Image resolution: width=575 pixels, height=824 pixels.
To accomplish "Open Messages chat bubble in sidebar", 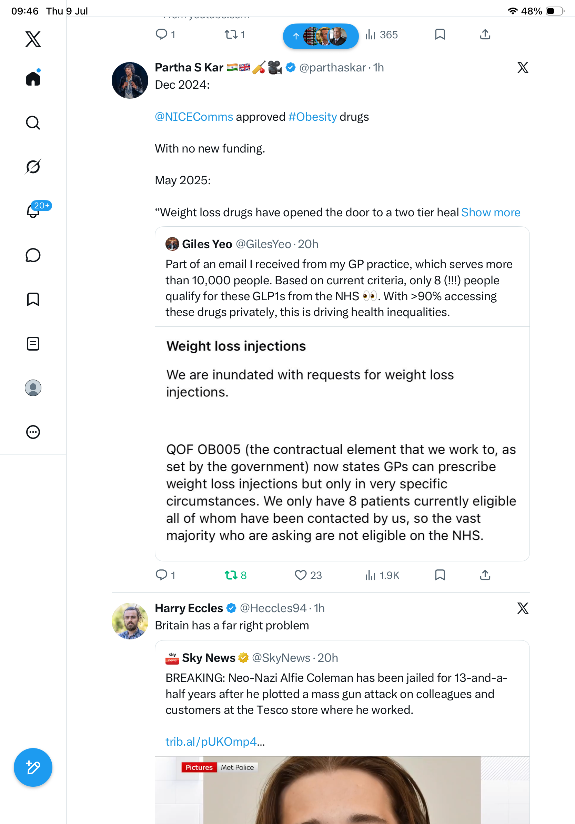I will [x=33, y=255].
